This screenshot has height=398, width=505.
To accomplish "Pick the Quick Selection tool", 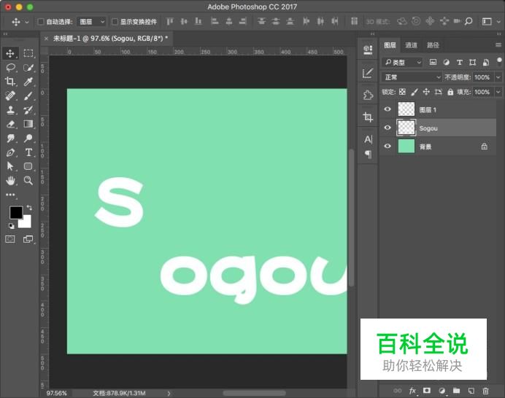I will pos(28,68).
